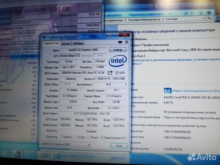Toggle the CUDA checkbox
Viewport: 220px width, 165px height.
[x=76, y=137]
